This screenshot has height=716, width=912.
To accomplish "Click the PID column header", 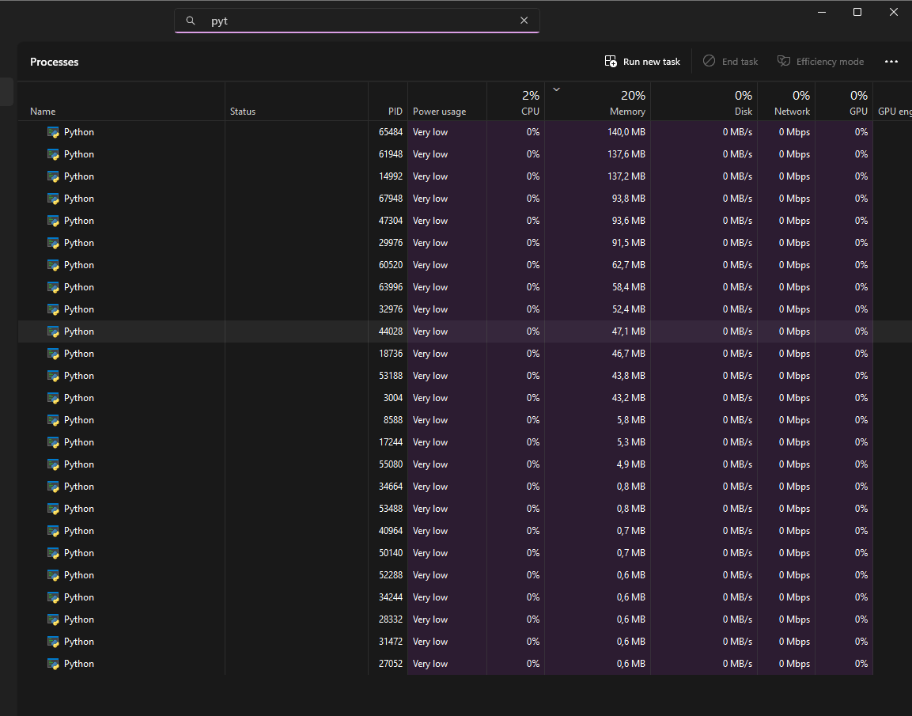I will (x=395, y=112).
